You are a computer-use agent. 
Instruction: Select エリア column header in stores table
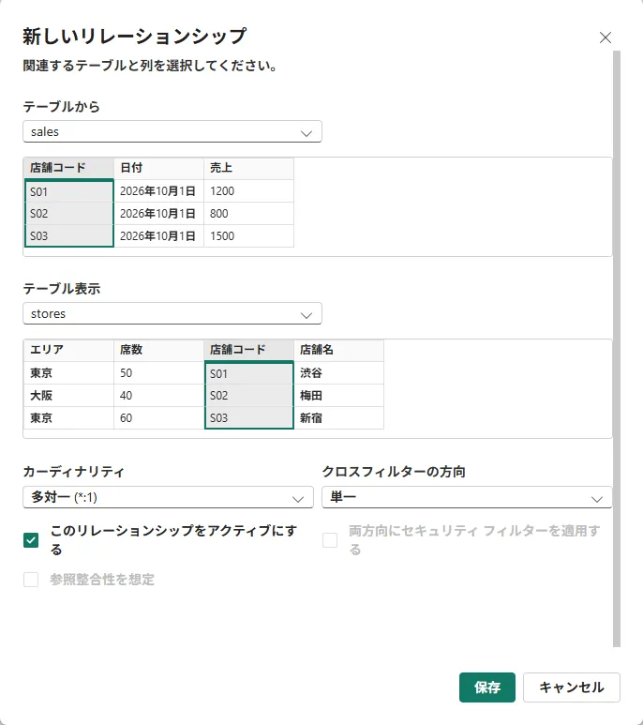(x=68, y=350)
